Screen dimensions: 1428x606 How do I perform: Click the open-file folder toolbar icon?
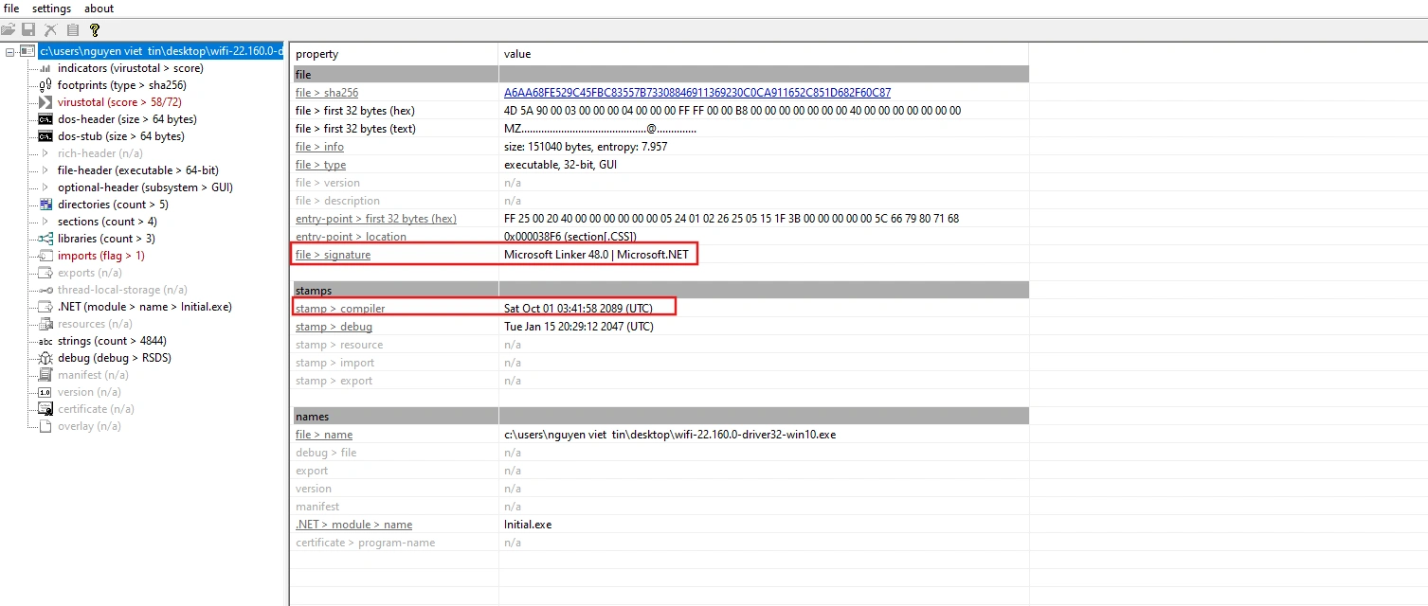tap(9, 29)
